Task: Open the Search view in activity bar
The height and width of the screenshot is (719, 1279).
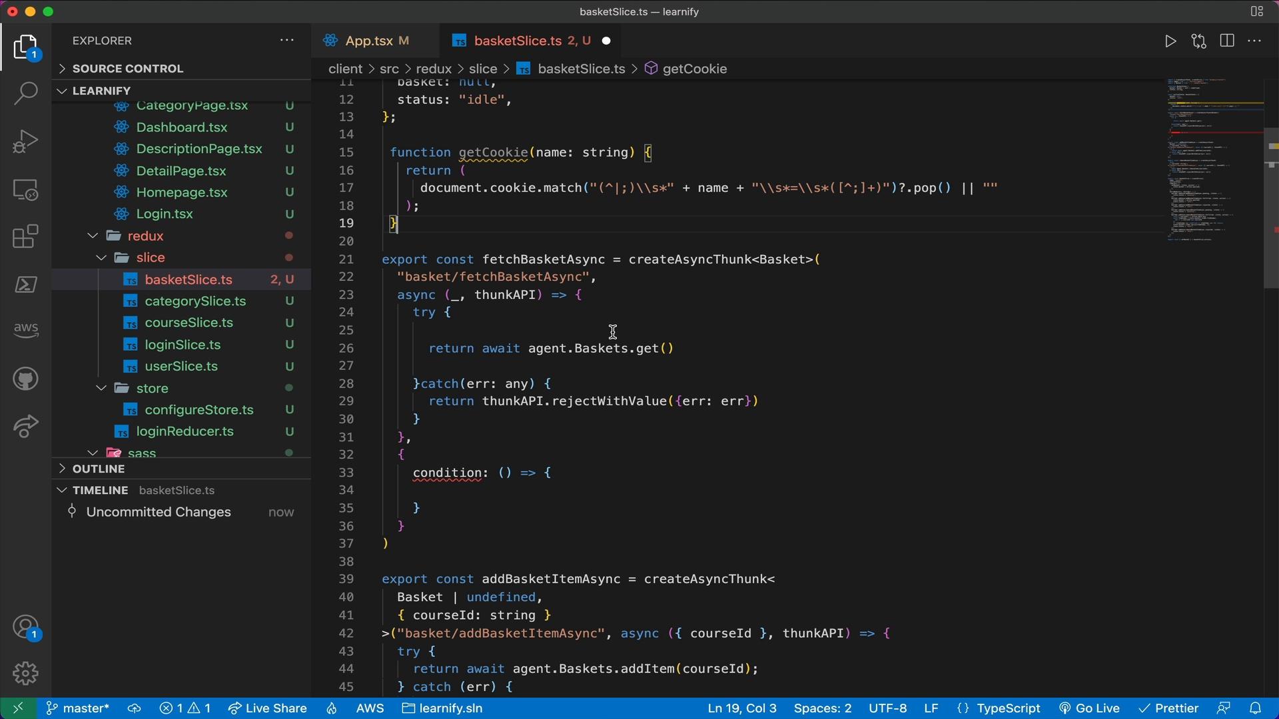Action: [x=25, y=93]
